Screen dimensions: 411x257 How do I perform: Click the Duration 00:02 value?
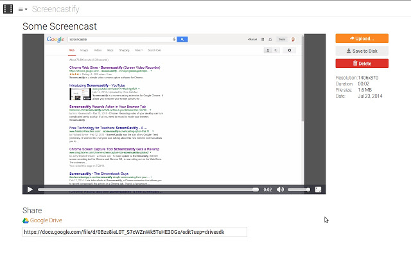click(x=363, y=84)
